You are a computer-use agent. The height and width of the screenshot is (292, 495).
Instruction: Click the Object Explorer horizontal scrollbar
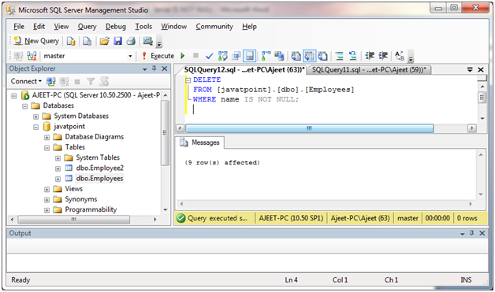73,220
